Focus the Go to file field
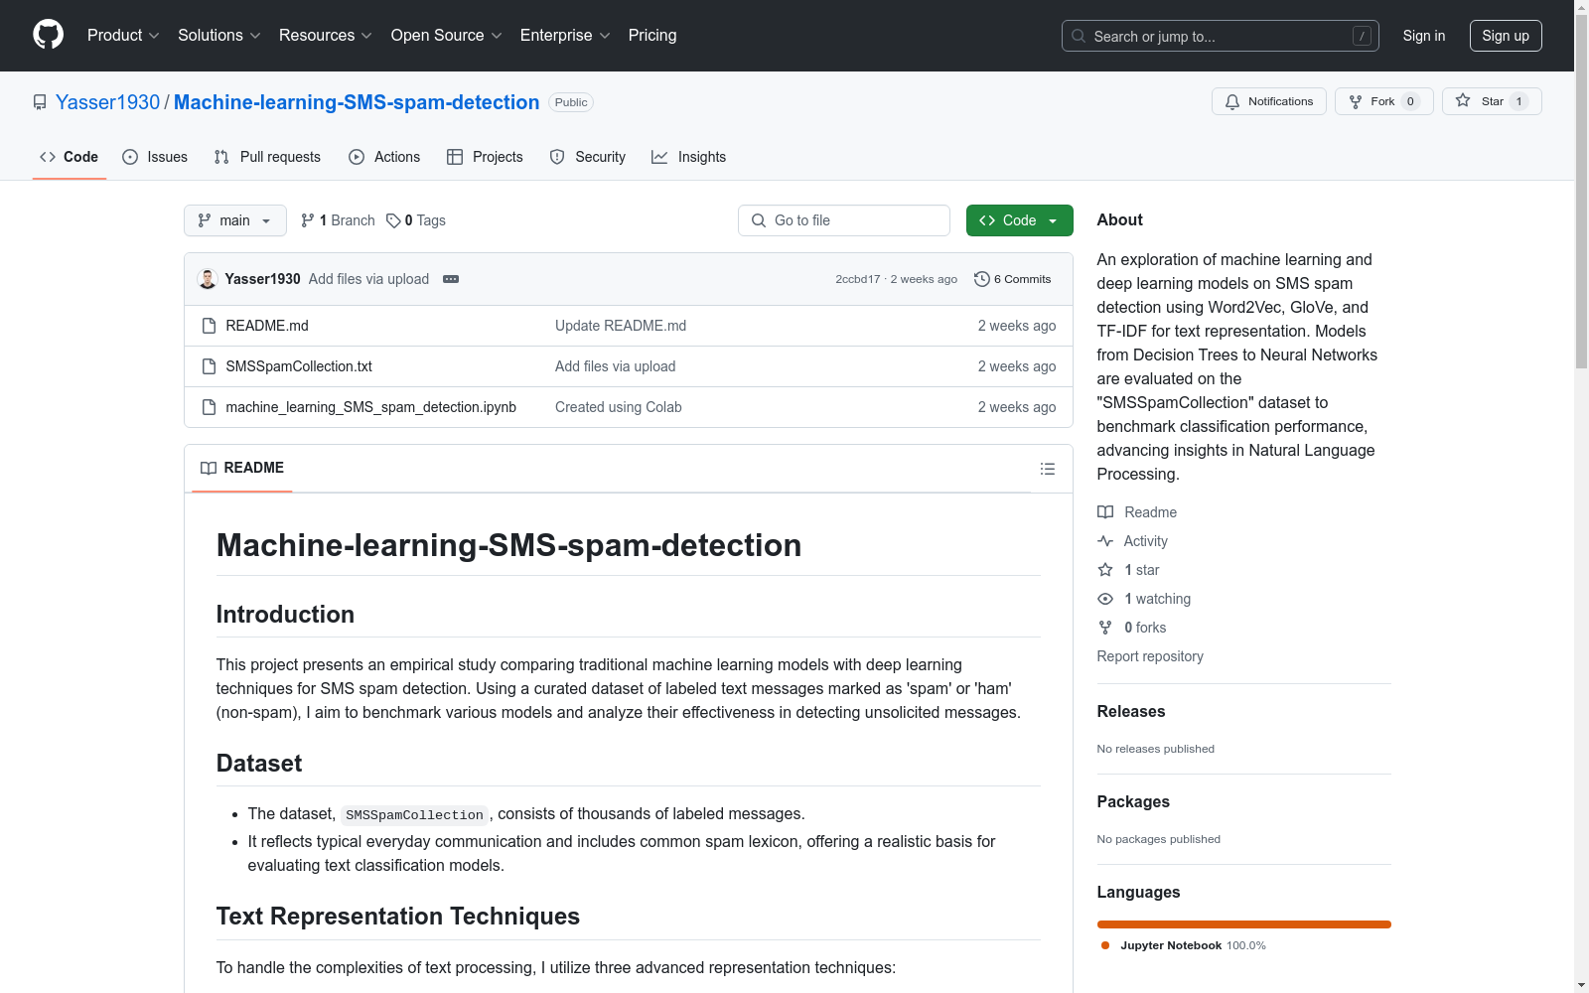Viewport: 1589px width, 993px height. pos(844,220)
